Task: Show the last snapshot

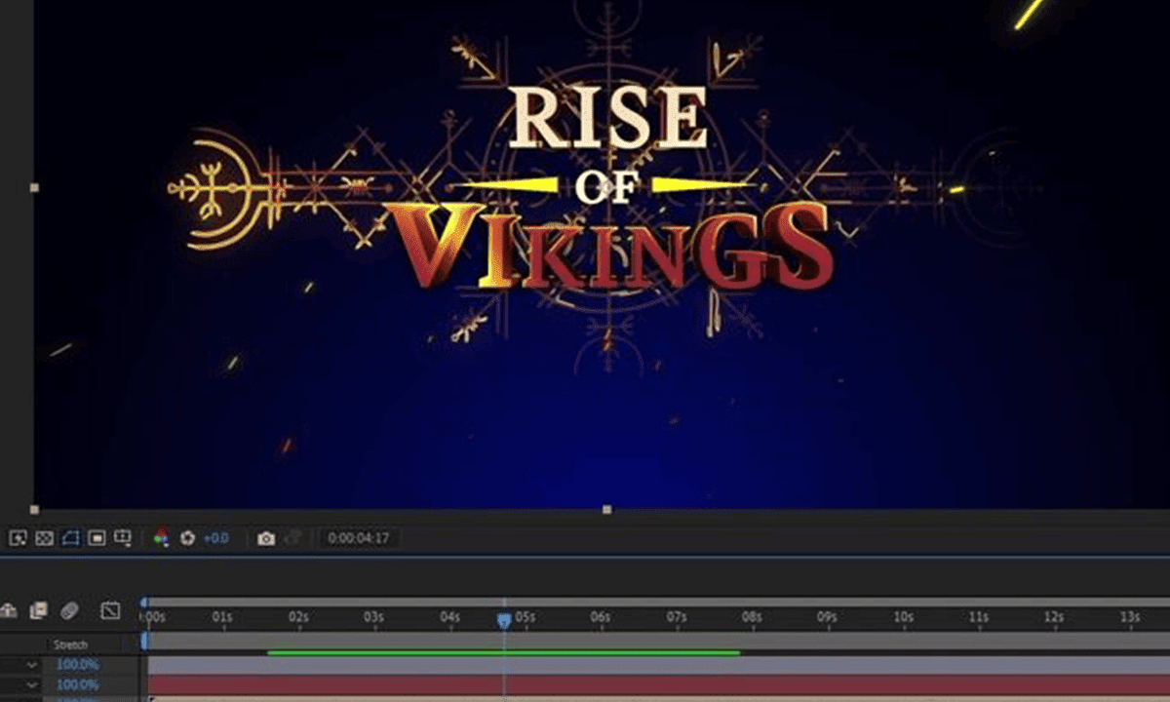Action: coord(293,537)
